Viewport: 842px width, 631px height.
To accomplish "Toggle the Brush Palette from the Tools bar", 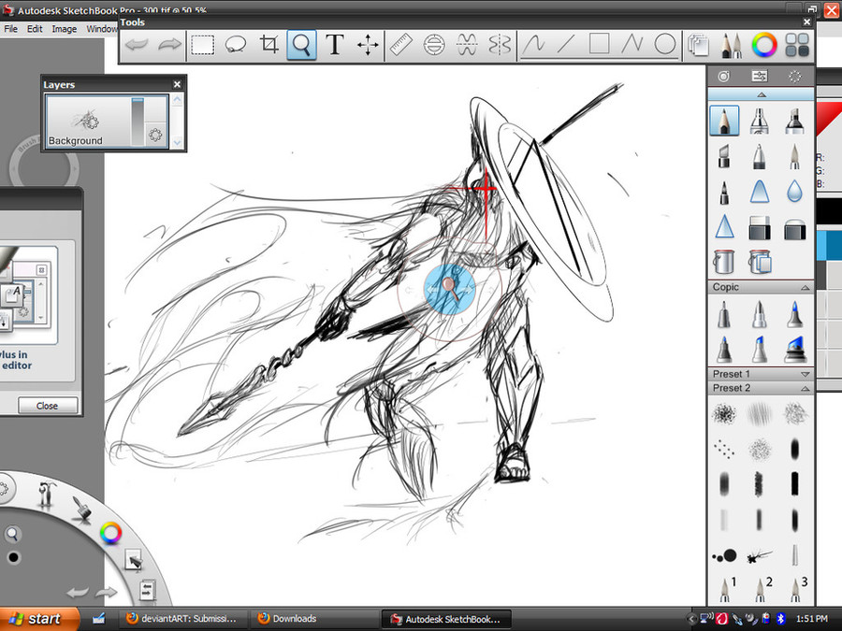I will (731, 45).
